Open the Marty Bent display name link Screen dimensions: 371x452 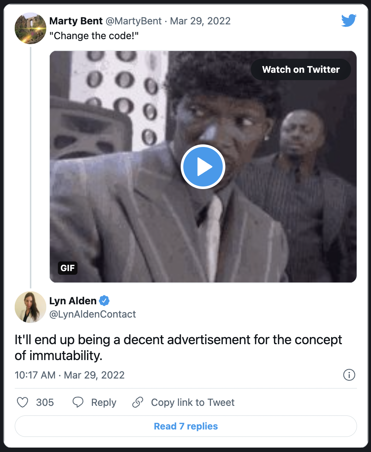click(x=76, y=21)
